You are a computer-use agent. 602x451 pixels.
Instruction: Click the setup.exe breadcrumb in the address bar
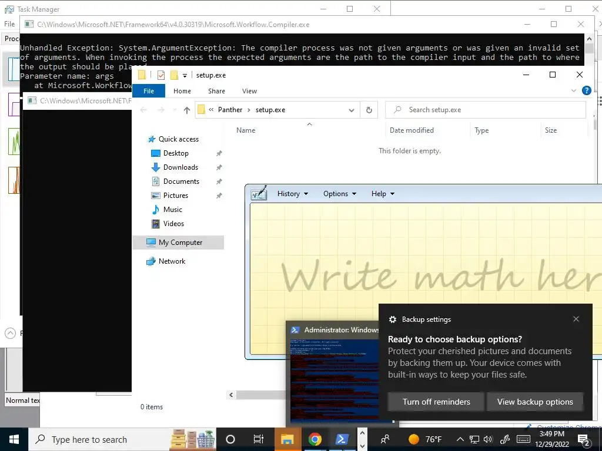[270, 110]
